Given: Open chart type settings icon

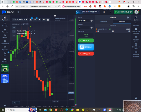Looking at the screenshot, I should [x=31, y=20].
